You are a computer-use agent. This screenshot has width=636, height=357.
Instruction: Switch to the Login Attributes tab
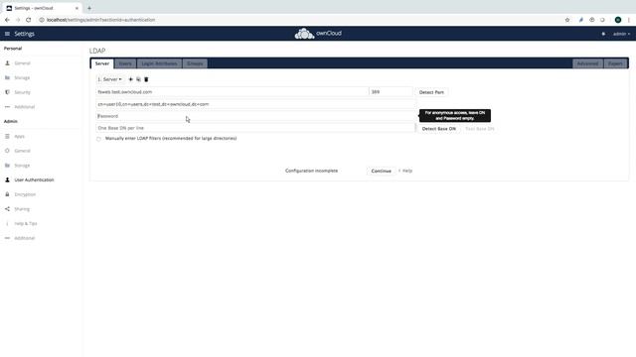pyautogui.click(x=159, y=63)
